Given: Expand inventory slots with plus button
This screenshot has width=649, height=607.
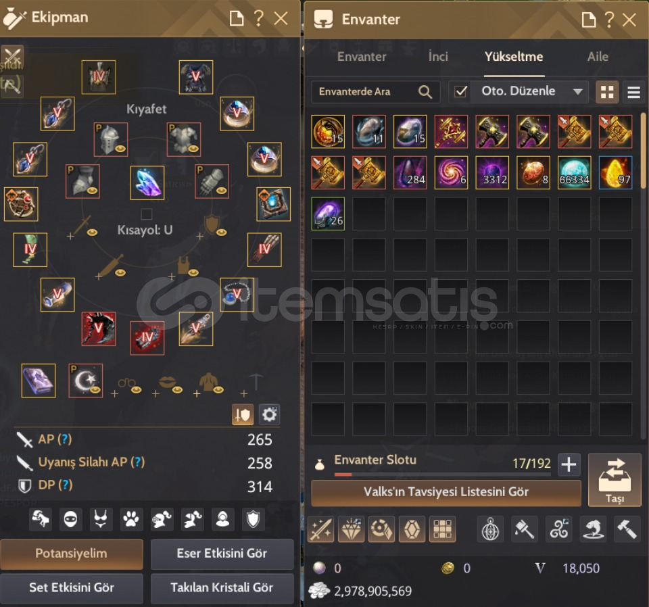Looking at the screenshot, I should [569, 464].
